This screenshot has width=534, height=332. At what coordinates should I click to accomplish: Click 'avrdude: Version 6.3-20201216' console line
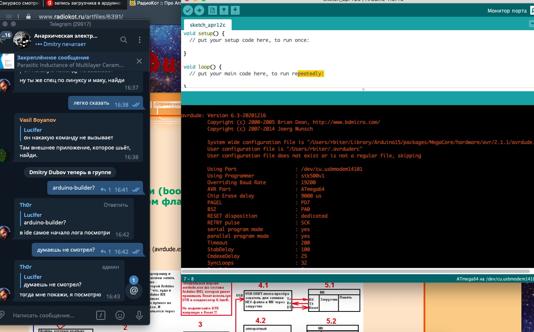[x=224, y=116]
